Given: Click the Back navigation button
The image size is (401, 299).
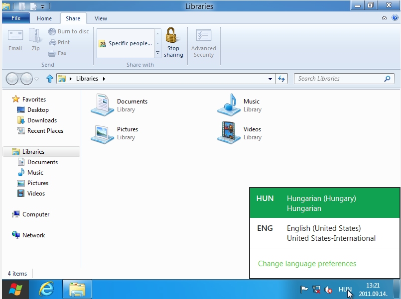Looking at the screenshot, I should click(12, 79).
